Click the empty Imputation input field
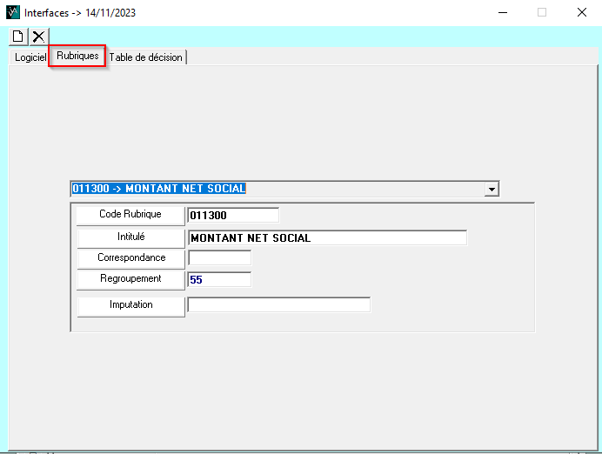 point(279,304)
